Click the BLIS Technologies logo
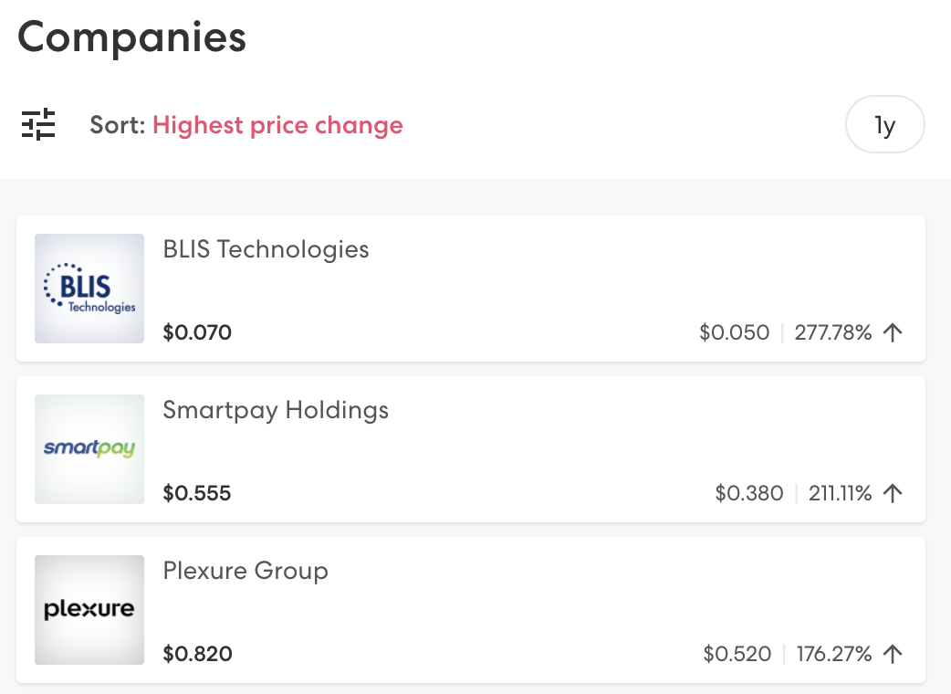Image resolution: width=951 pixels, height=694 pixels. coord(89,289)
